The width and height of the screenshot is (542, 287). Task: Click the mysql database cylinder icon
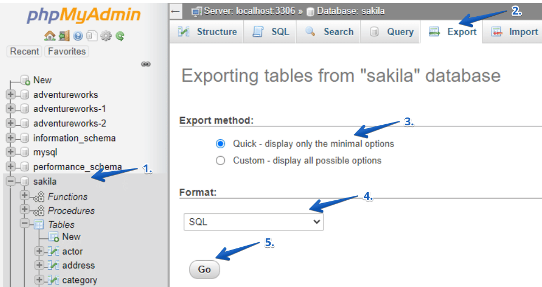click(x=25, y=152)
